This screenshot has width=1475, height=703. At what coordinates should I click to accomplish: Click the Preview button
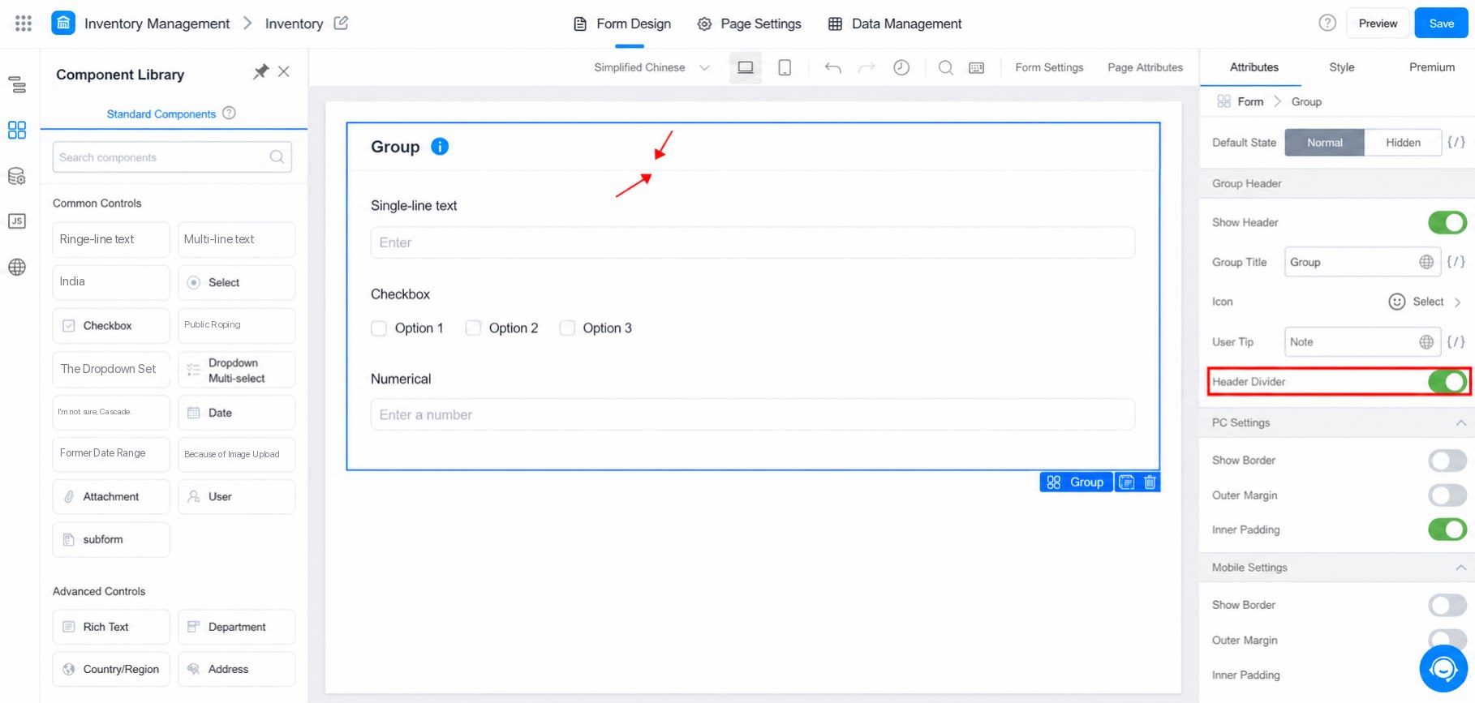point(1378,23)
